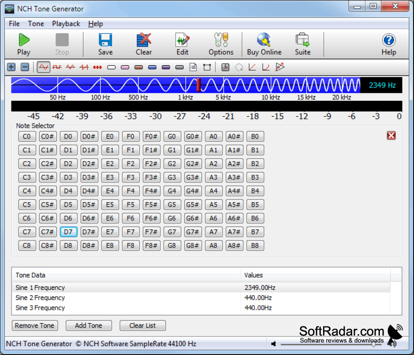Screen dimensions: 414x355
Task: Select the violet noise button
Action: [x=166, y=67]
